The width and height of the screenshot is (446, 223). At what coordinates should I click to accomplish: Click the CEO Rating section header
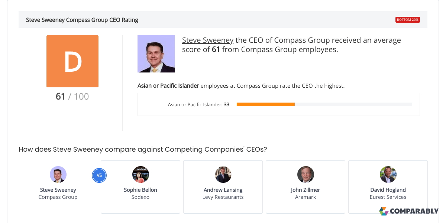pos(82,20)
